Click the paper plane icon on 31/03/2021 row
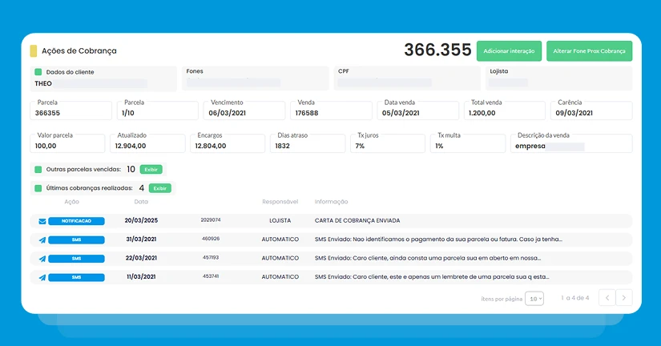The width and height of the screenshot is (661, 346). click(x=42, y=240)
